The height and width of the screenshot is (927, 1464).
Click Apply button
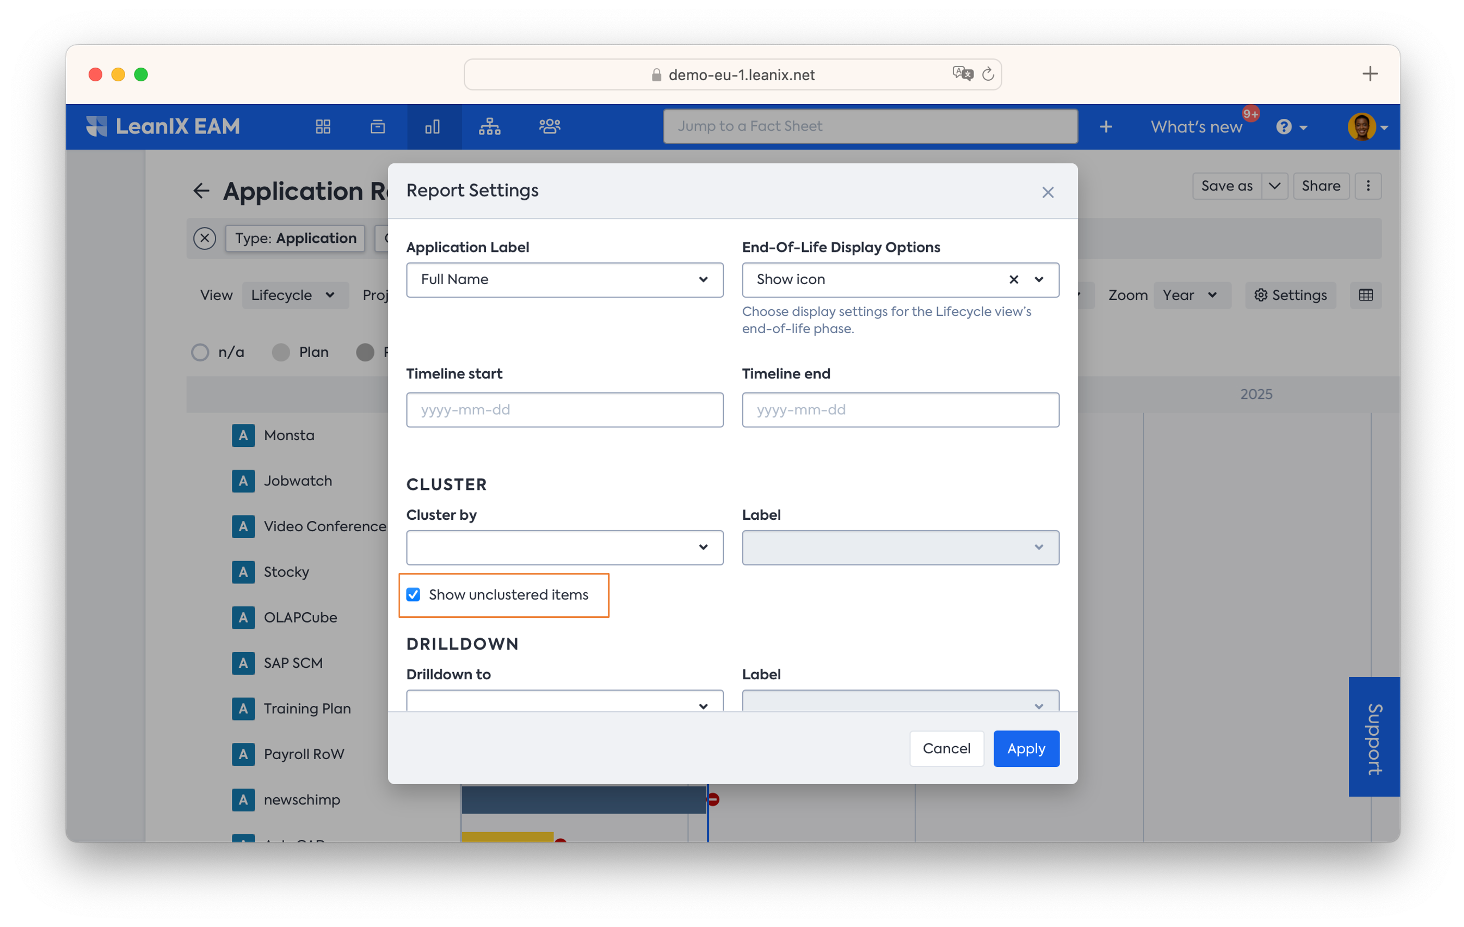tap(1026, 749)
